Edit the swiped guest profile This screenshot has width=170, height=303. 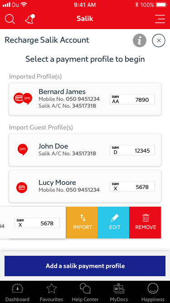(113, 223)
